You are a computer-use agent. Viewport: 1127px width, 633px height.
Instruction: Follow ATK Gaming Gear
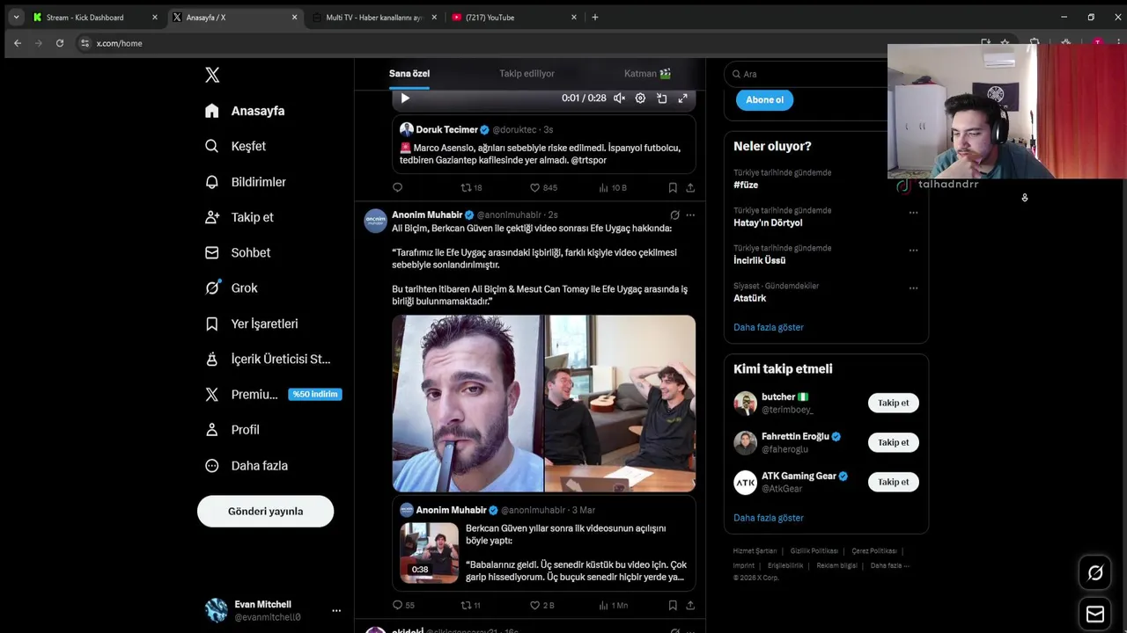coord(893,482)
